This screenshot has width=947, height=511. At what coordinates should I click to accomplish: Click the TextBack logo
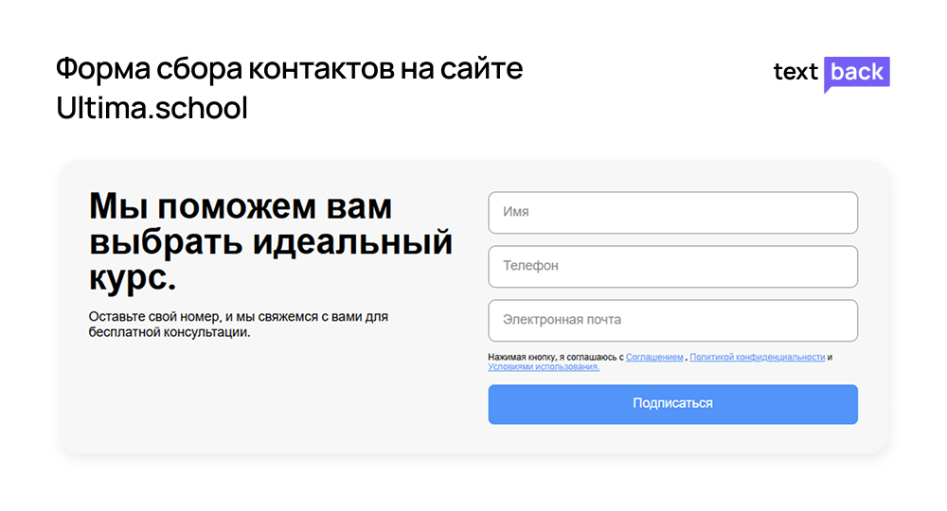coord(831,72)
